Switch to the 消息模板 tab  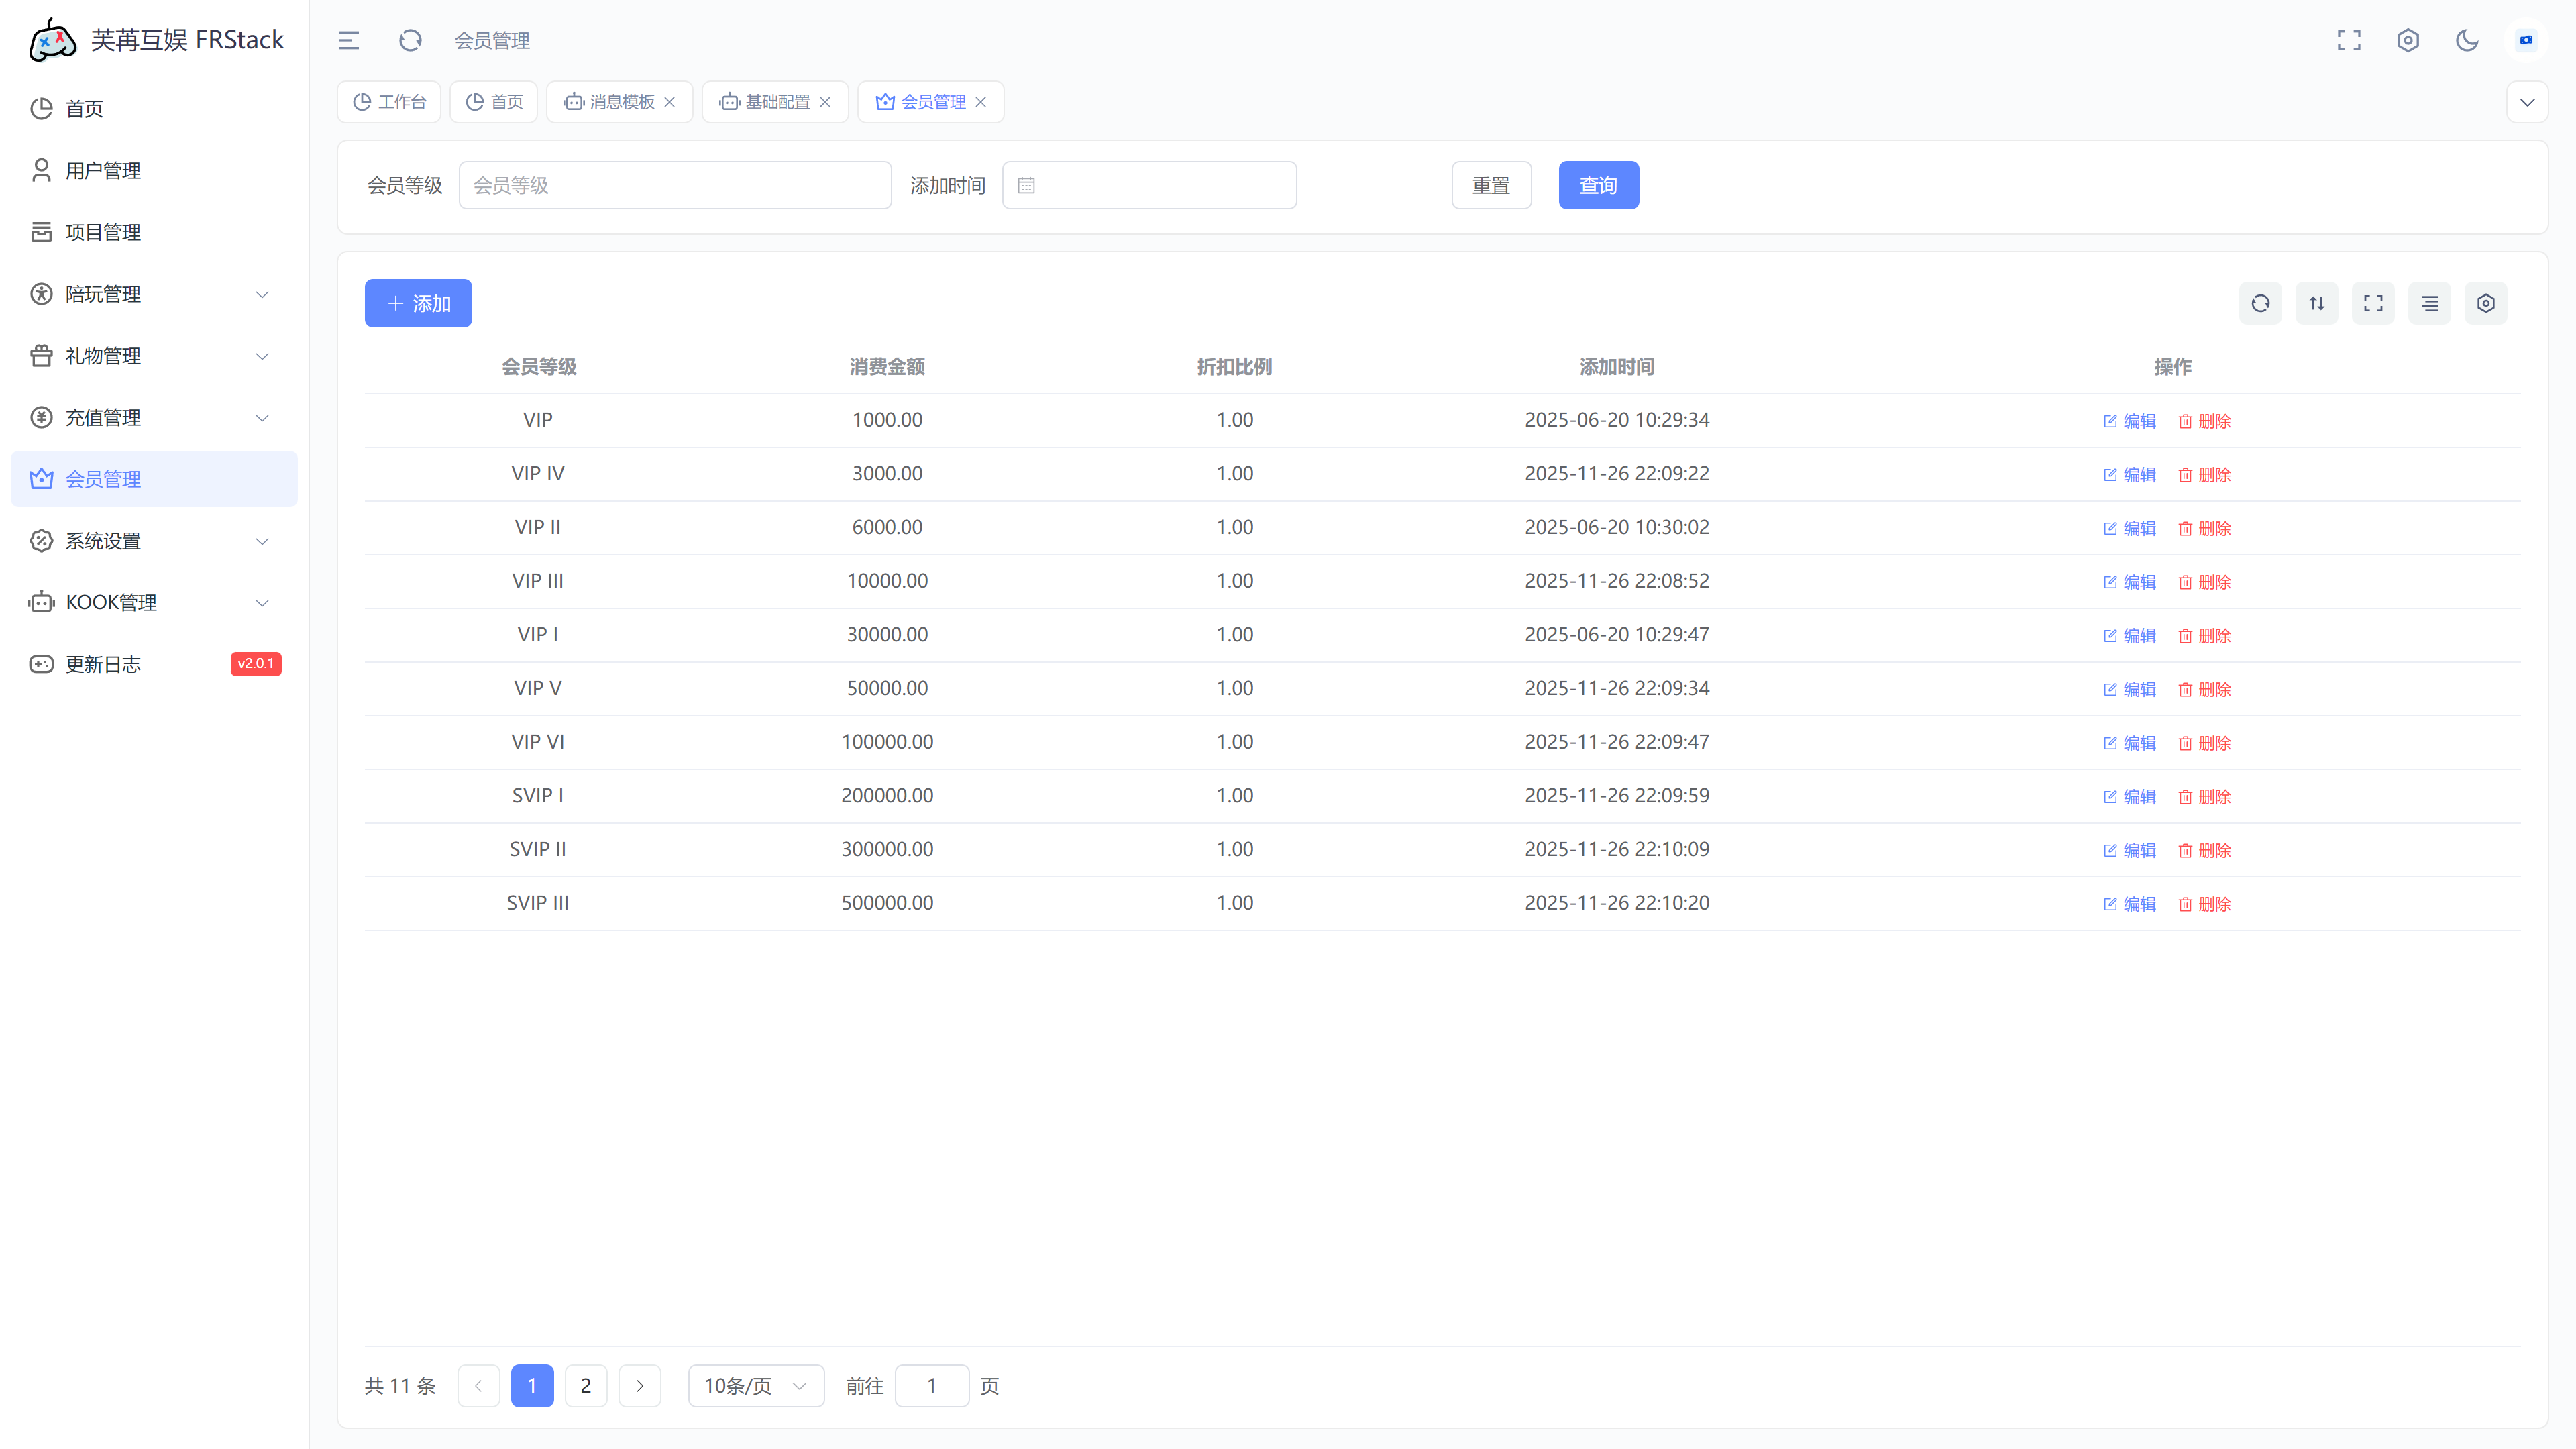(620, 102)
